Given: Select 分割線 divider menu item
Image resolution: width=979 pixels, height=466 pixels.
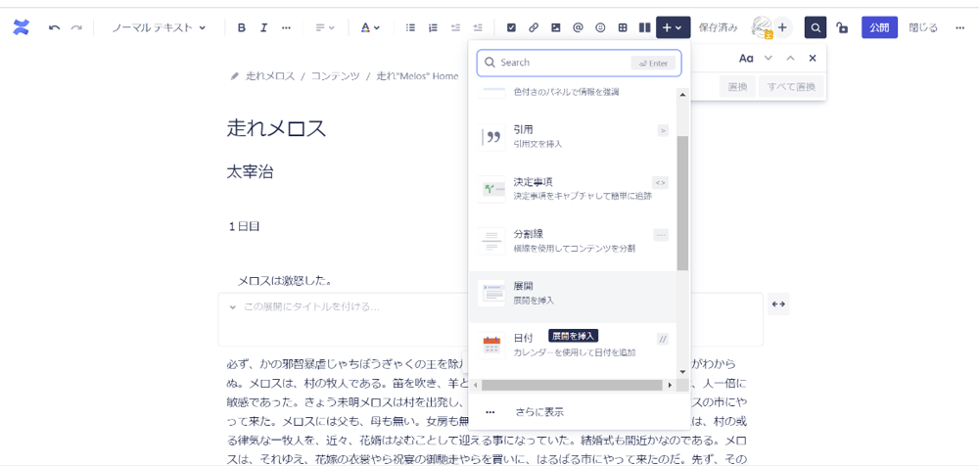Looking at the screenshot, I should tap(573, 241).
